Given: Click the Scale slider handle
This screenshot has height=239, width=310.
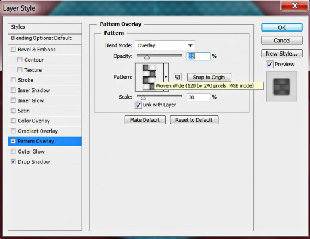Looking at the screenshot, I should [143, 98].
